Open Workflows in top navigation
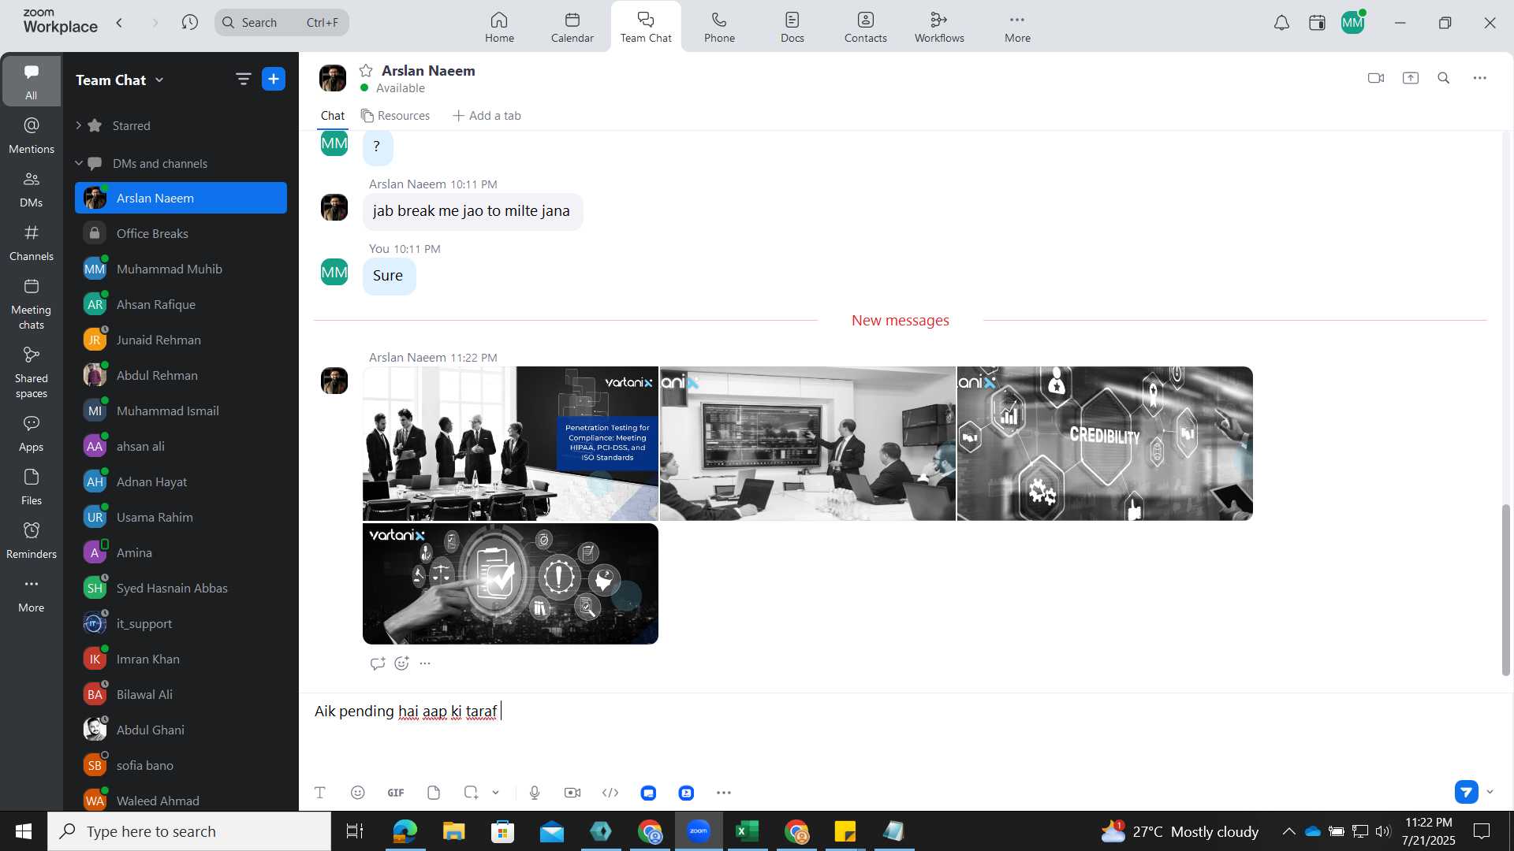 (x=939, y=27)
